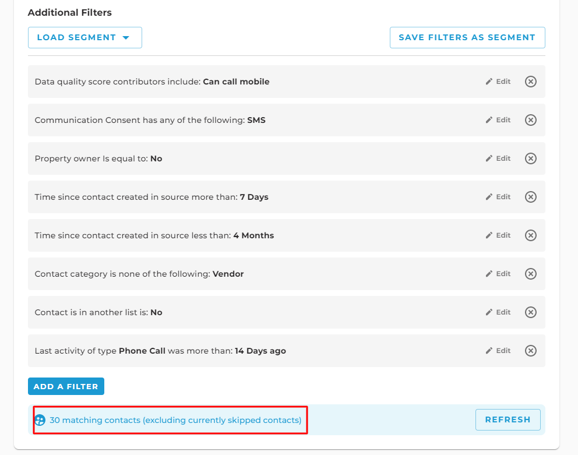
Task: Refresh the matching contacts count
Action: pos(507,419)
